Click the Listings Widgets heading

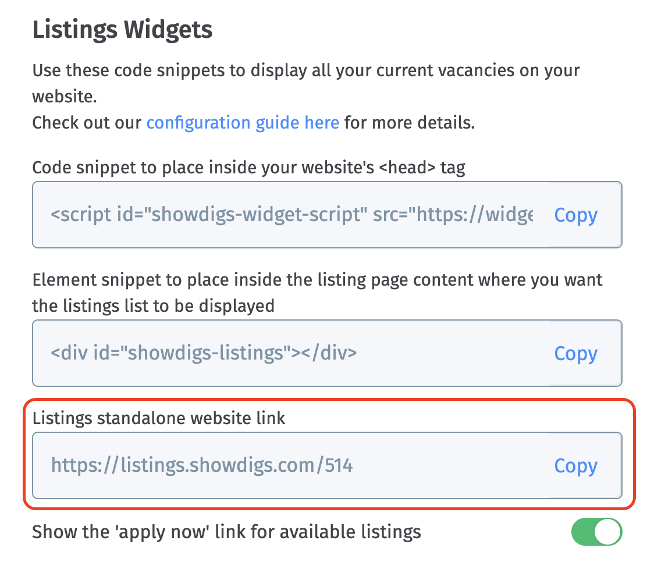[122, 29]
